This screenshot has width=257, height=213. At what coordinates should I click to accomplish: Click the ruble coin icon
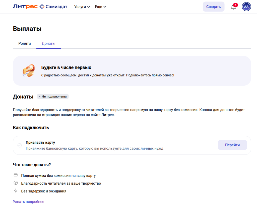(16, 183)
